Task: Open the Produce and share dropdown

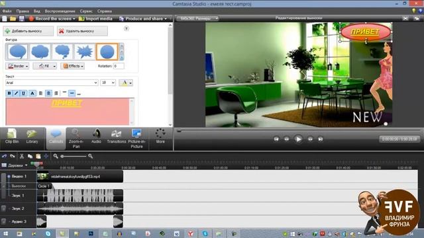Action: tap(143, 19)
